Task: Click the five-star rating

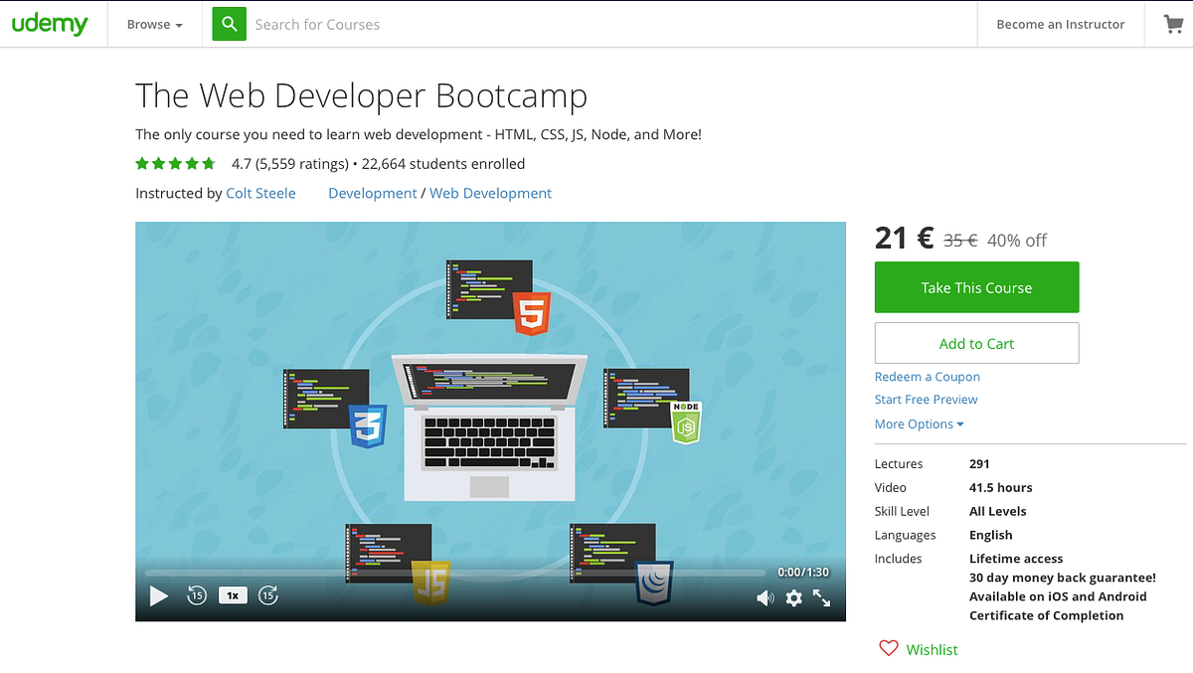Action: point(175,164)
